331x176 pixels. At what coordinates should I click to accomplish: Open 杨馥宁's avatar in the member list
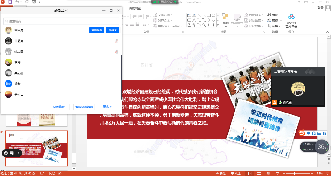tap(8, 84)
